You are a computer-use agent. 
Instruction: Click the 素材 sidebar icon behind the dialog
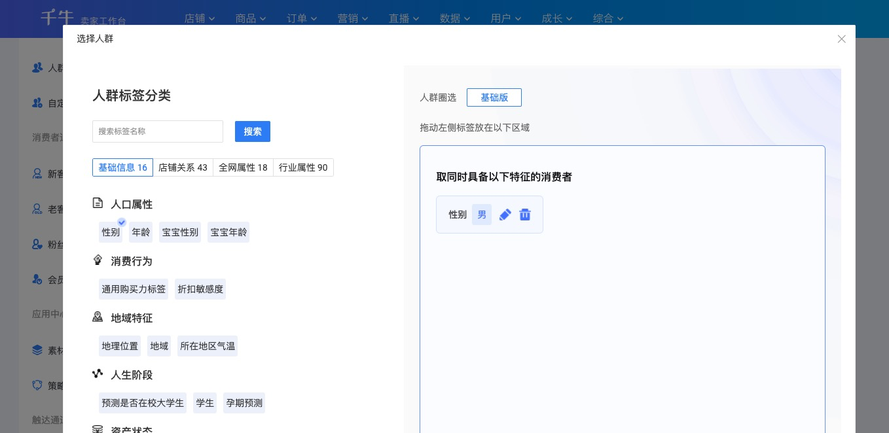[x=37, y=350]
